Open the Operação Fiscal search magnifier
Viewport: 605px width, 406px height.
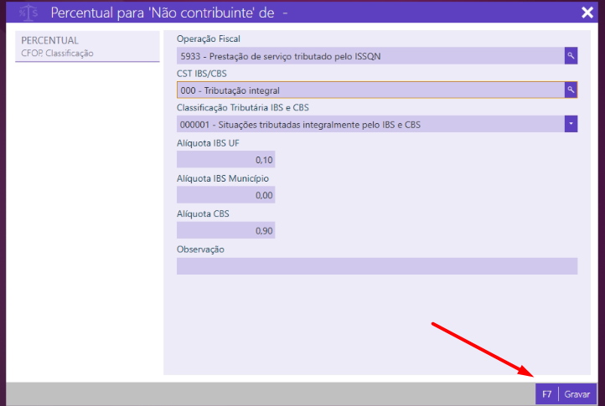571,56
